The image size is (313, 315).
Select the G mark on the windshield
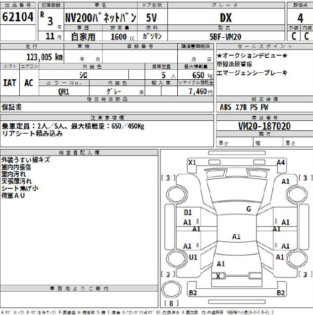click(249, 209)
